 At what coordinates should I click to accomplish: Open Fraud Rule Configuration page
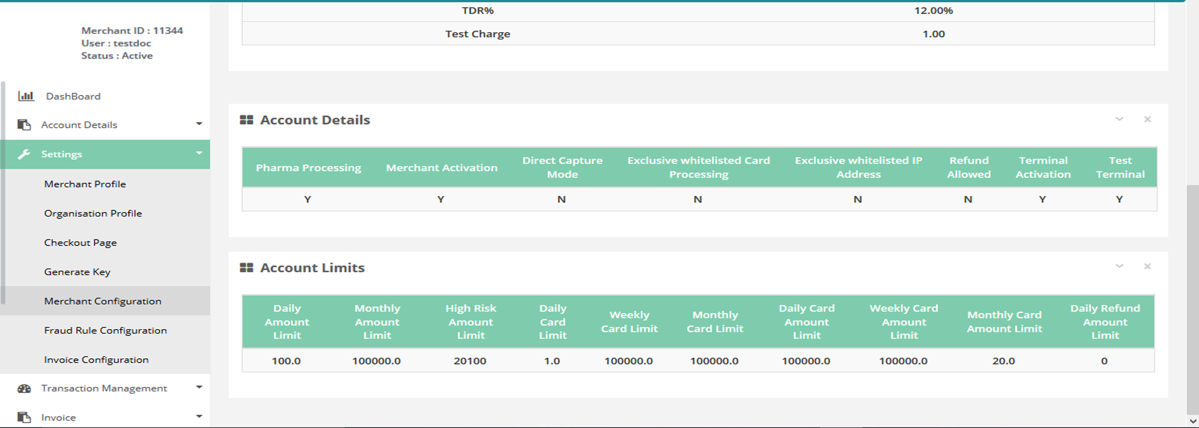coord(105,330)
